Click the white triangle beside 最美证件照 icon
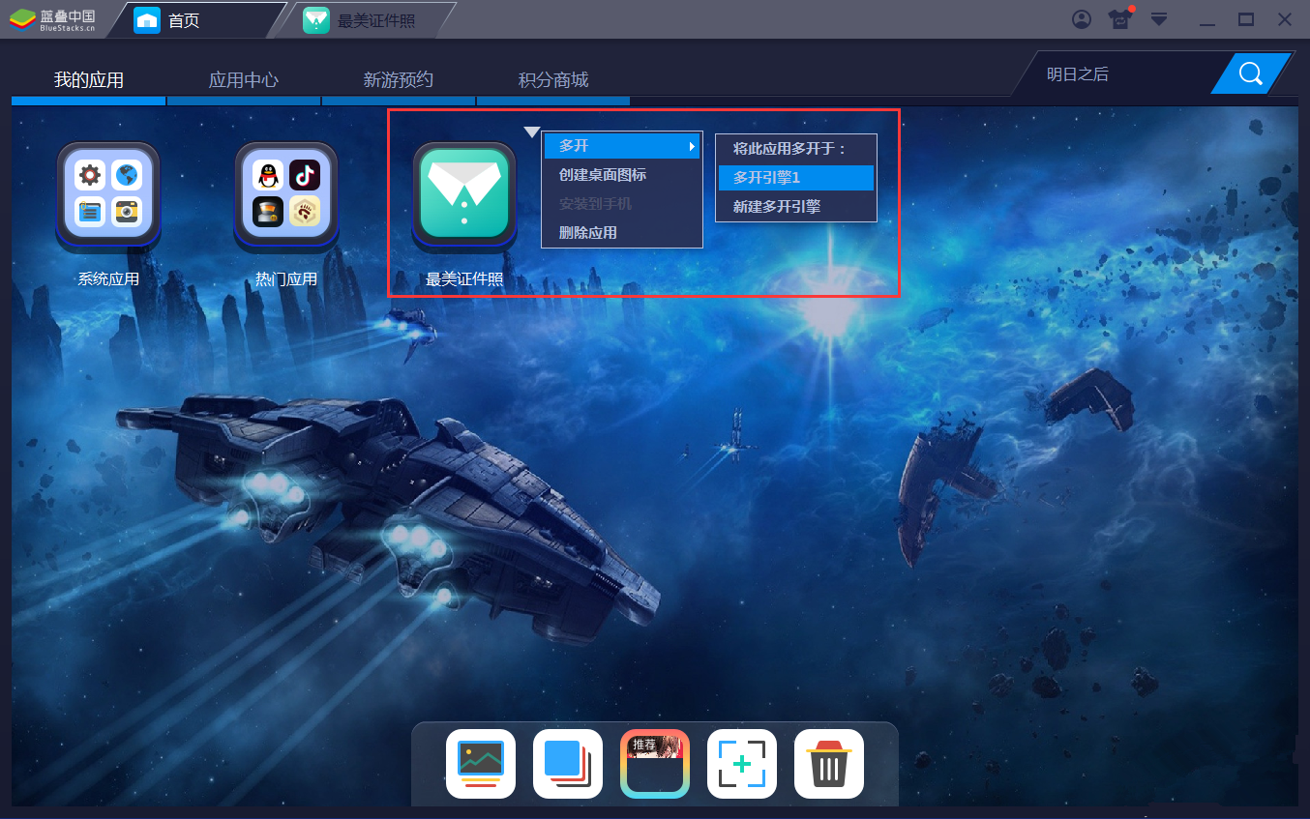The width and height of the screenshot is (1310, 819). (x=532, y=132)
